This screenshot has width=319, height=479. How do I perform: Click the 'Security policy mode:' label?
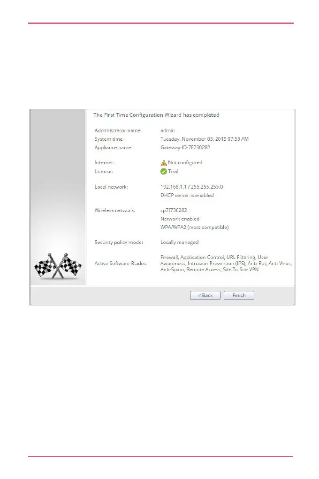pos(119,242)
